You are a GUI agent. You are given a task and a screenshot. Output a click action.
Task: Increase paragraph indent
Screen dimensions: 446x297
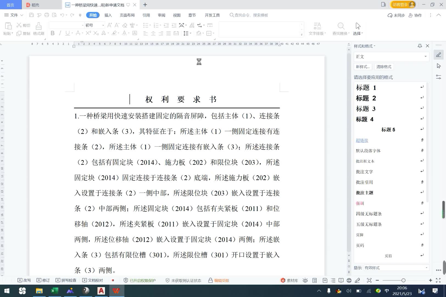click(x=174, y=25)
